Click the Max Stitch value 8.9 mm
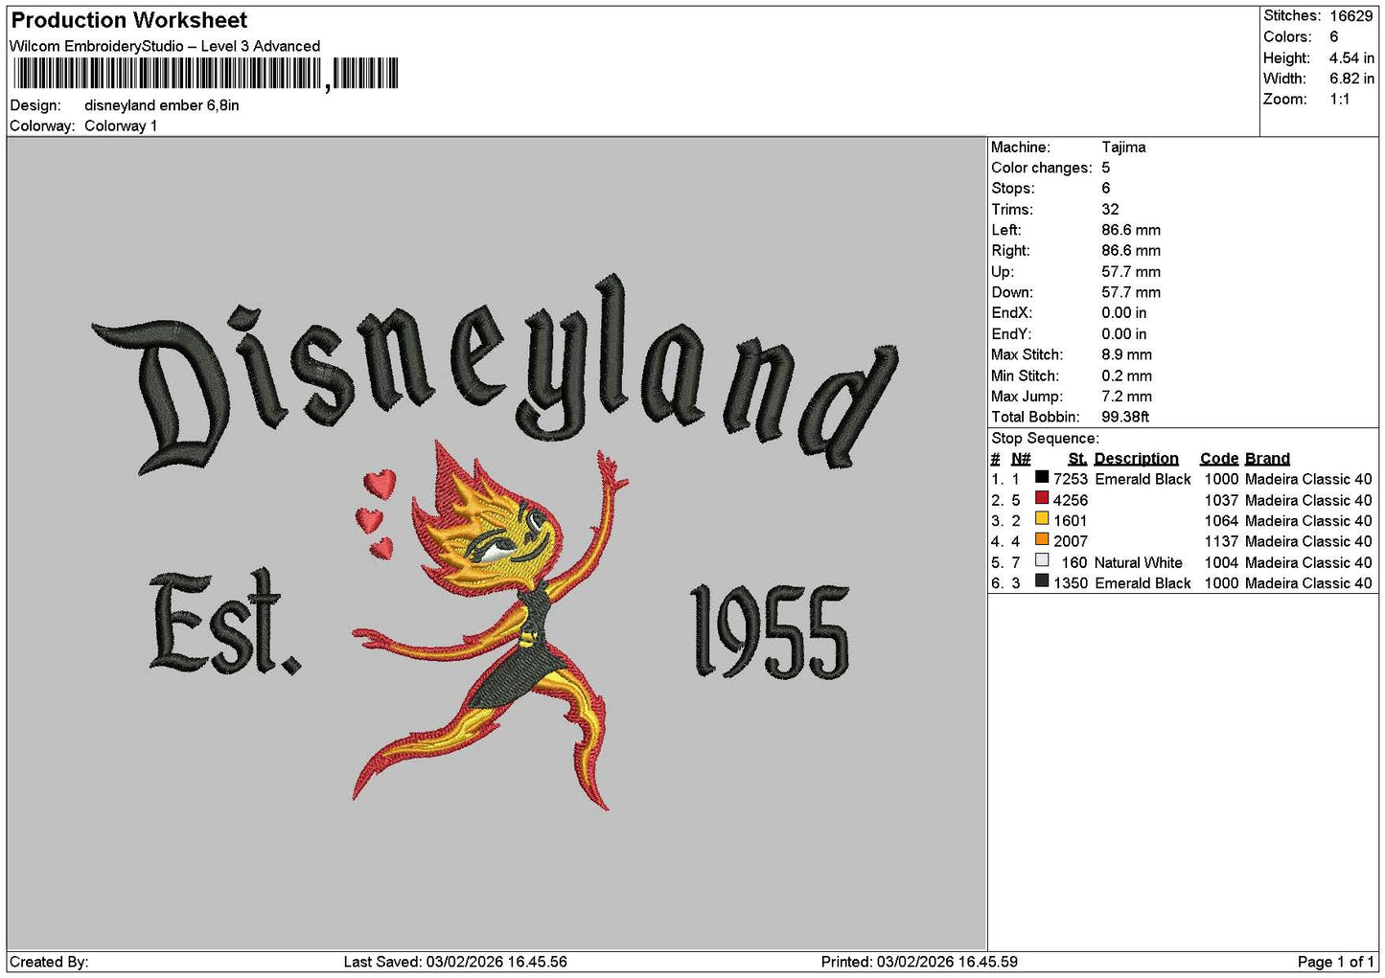This screenshot has width=1385, height=978. (1126, 354)
